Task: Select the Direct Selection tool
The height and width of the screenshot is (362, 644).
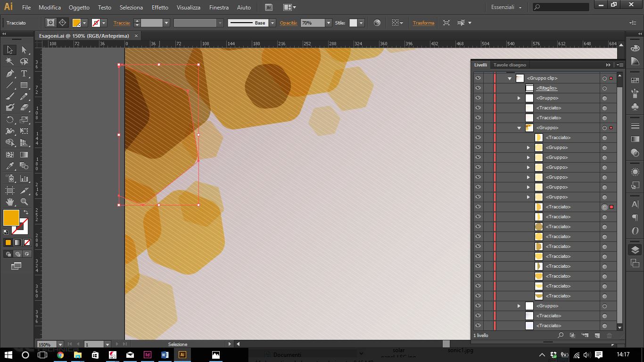Action: click(x=24, y=50)
